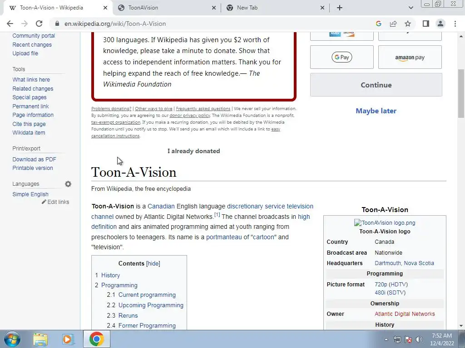The image size is (465, 348).
Task: Share this page via share icon
Action: (393, 24)
